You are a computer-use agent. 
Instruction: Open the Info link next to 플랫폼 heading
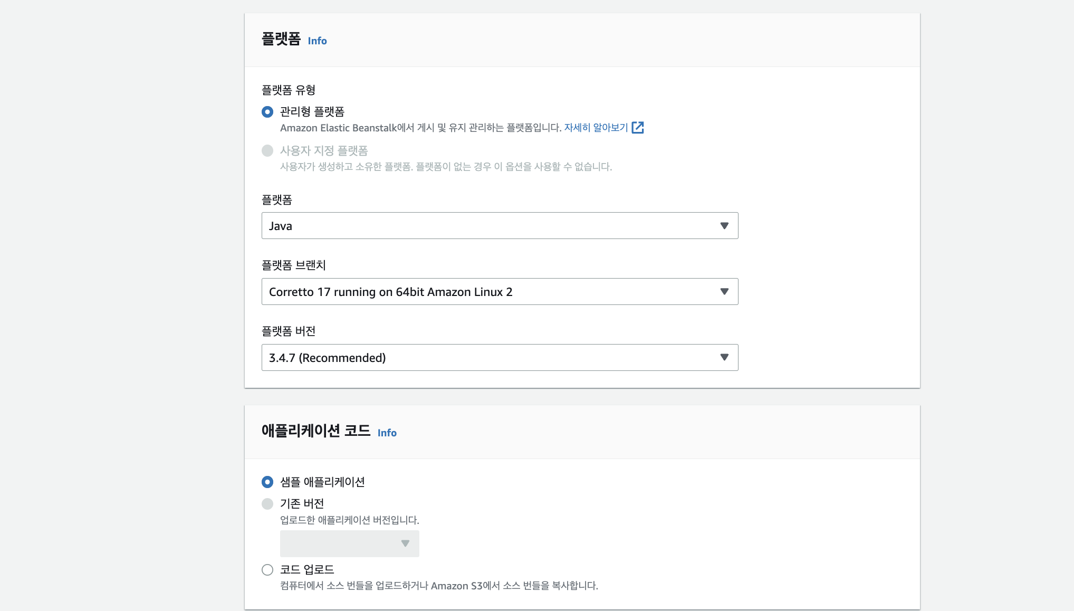pyautogui.click(x=317, y=41)
